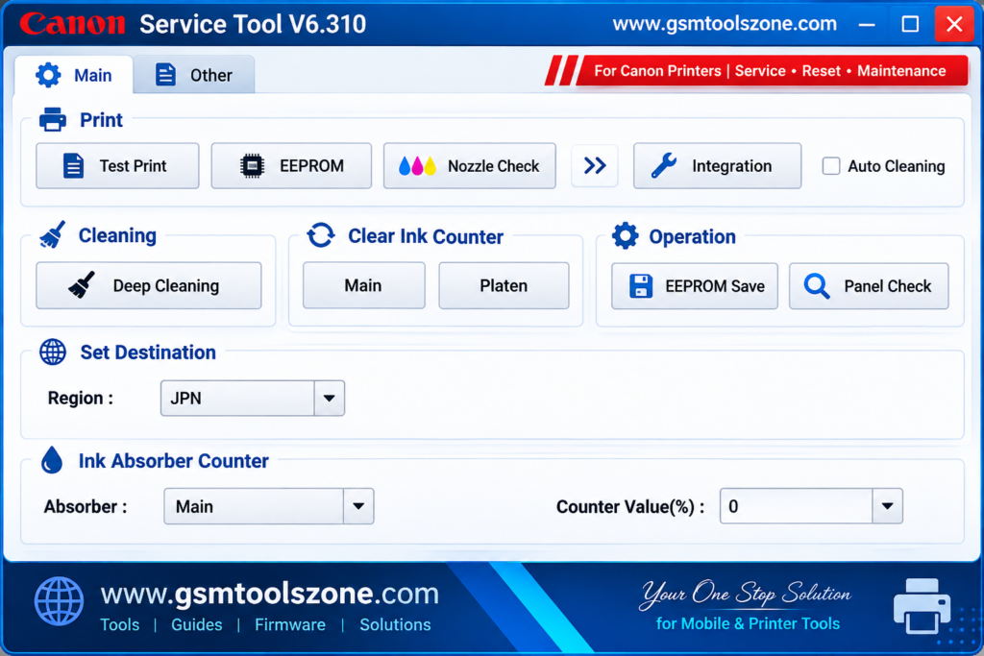Click the droplet icon beside Ink Absorber Counter
This screenshot has height=656, width=984.
click(52, 460)
